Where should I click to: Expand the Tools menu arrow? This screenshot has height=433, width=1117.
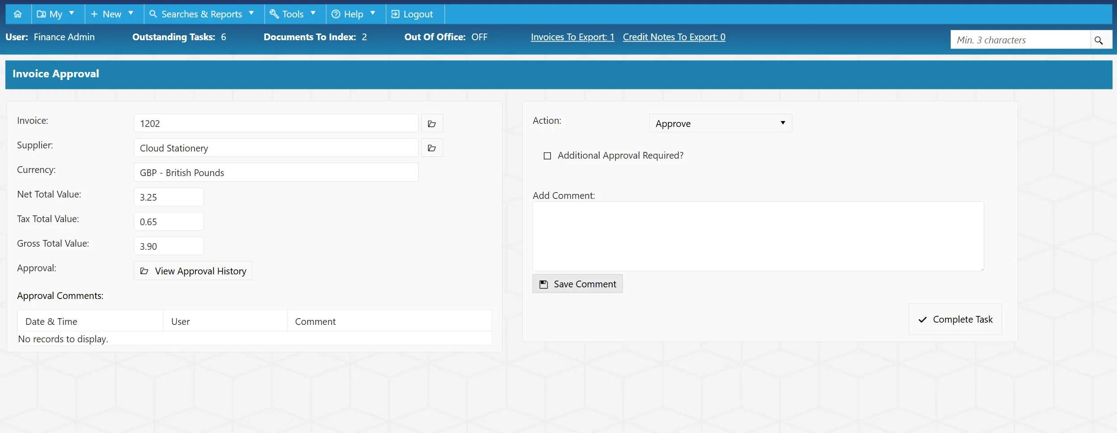[313, 13]
